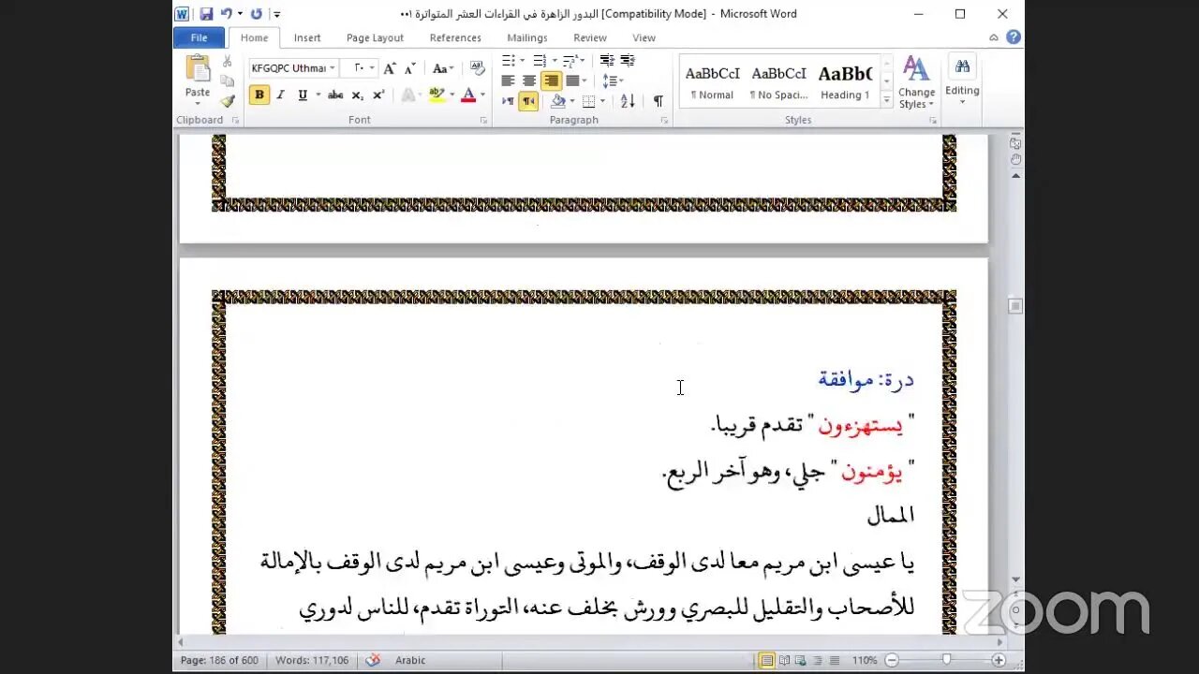Image resolution: width=1199 pixels, height=674 pixels.
Task: Toggle Align Text Left
Action: click(x=509, y=81)
